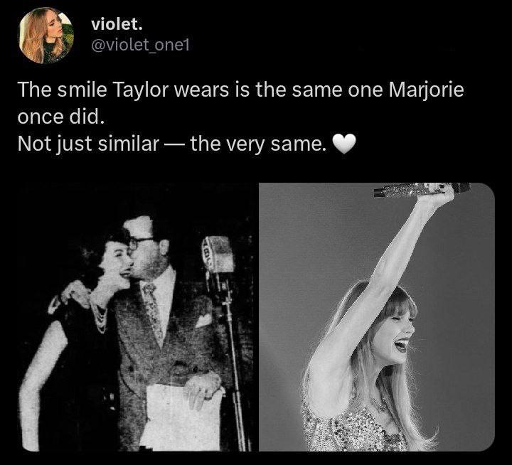The image size is (512, 465).
Task: Open left vintage black-and-white photo
Action: click(x=137, y=316)
